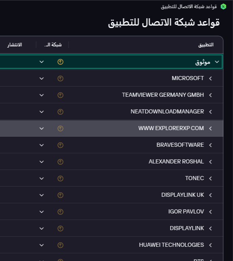233x261 pixels.
Task: Expand the TEAMVIEWER GERMANY GMBH group
Action: (211, 95)
